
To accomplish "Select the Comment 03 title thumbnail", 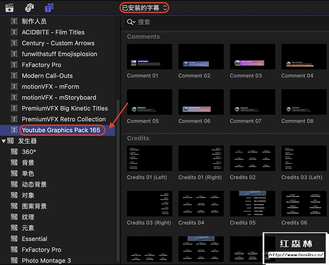I will click(252, 57).
